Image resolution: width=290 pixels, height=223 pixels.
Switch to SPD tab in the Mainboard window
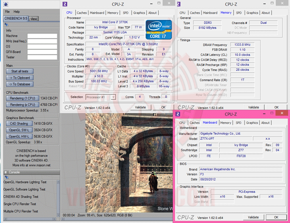pyautogui.click(x=238, y=123)
